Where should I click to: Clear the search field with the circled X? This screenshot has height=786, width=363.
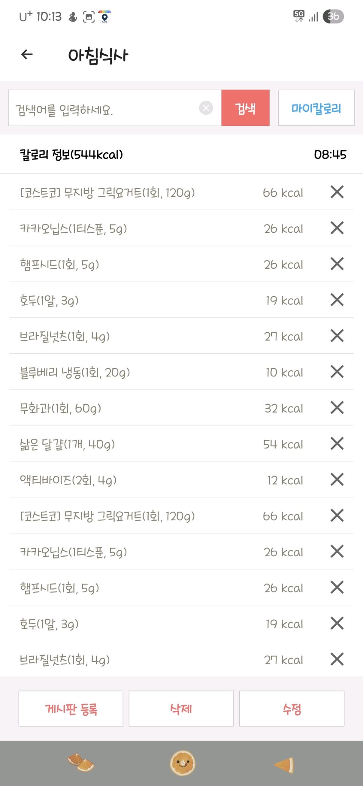point(206,108)
